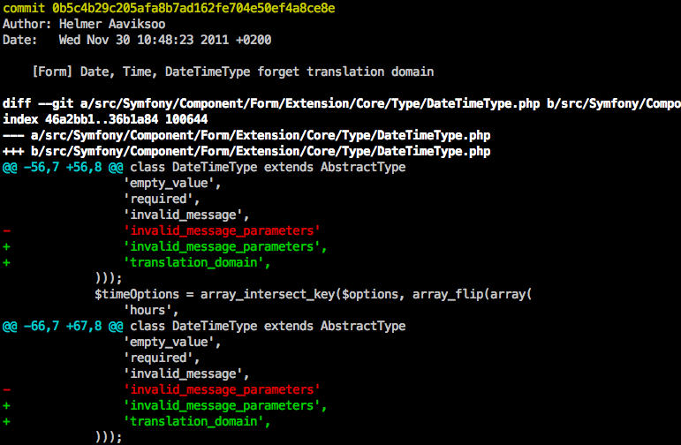
Task: Click the 'Author:' label
Action: coord(27,24)
